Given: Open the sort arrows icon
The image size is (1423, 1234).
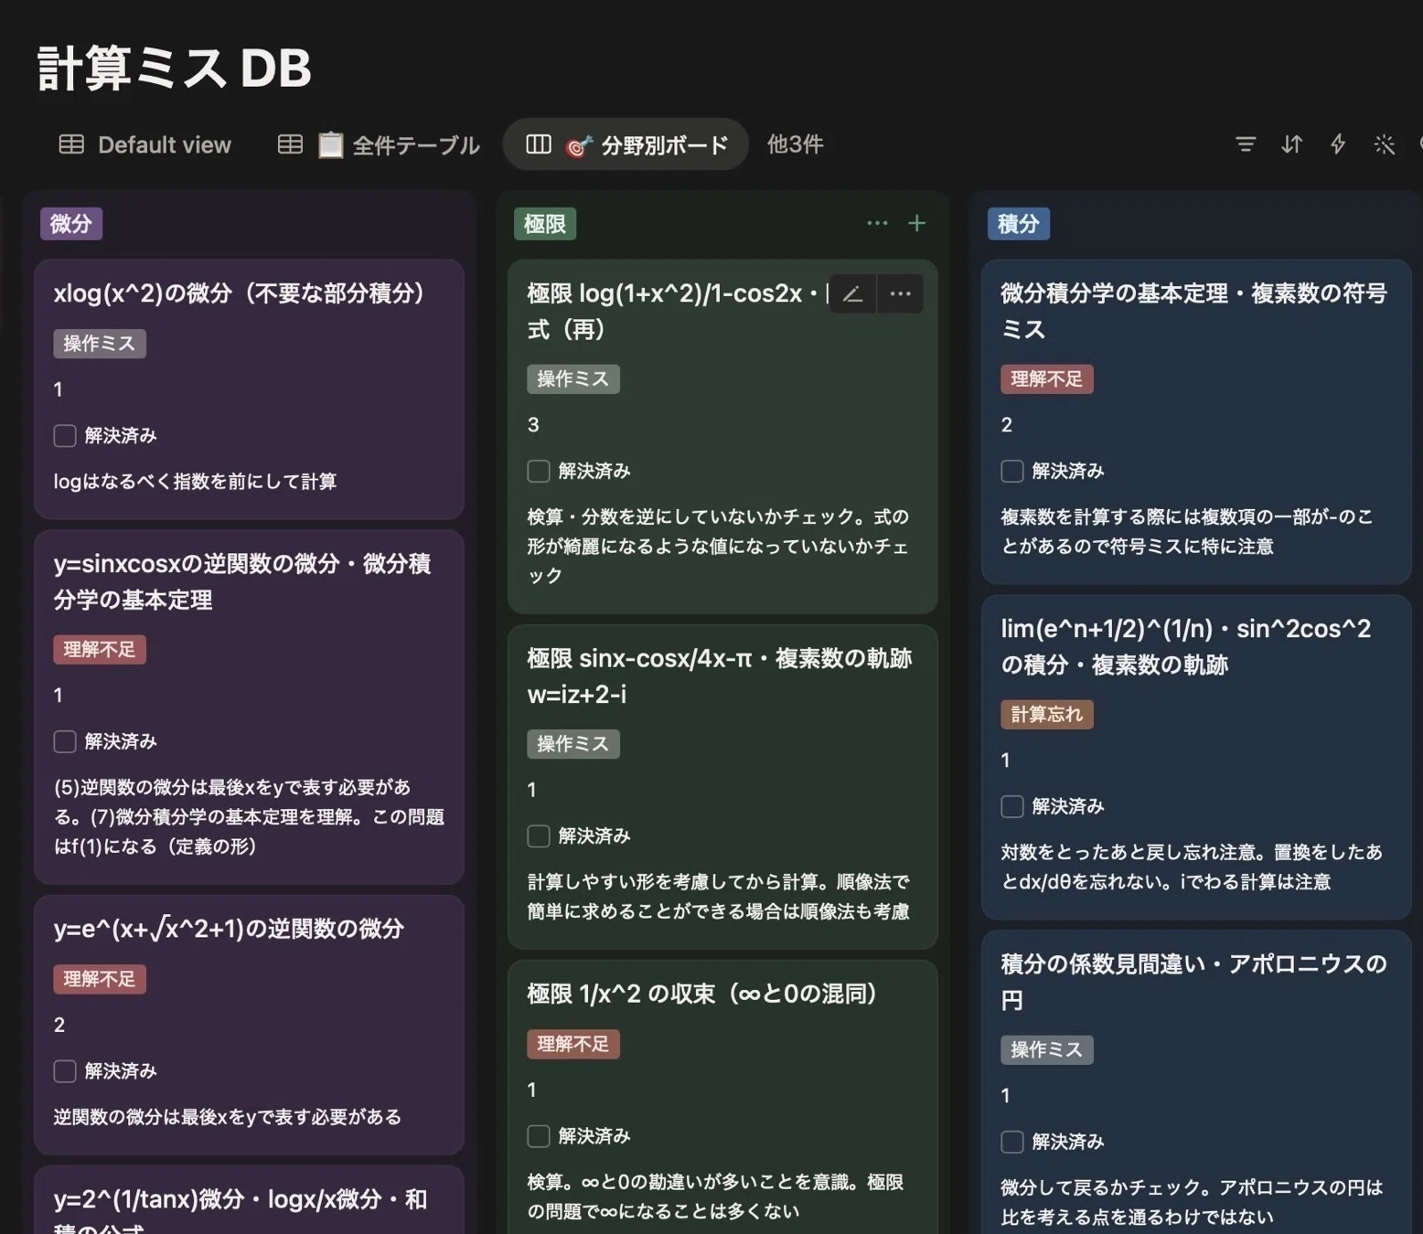Looking at the screenshot, I should pos(1291,144).
